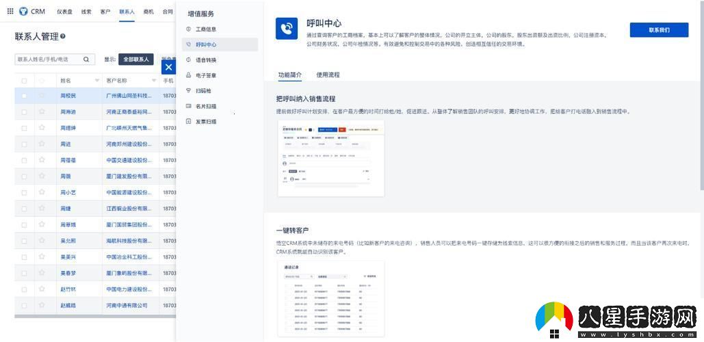Click the CRM logo icon

click(x=23, y=11)
